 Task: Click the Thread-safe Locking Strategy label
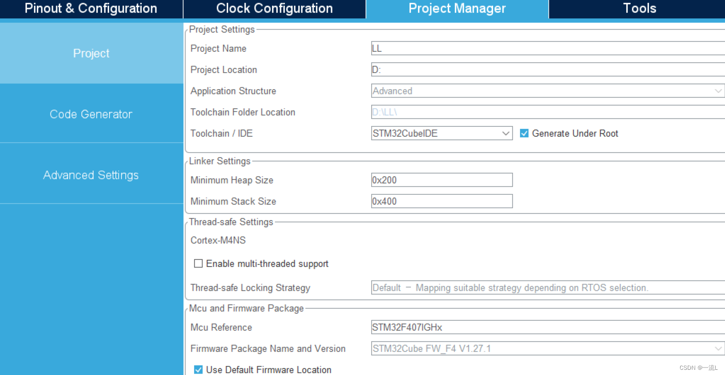coord(250,288)
